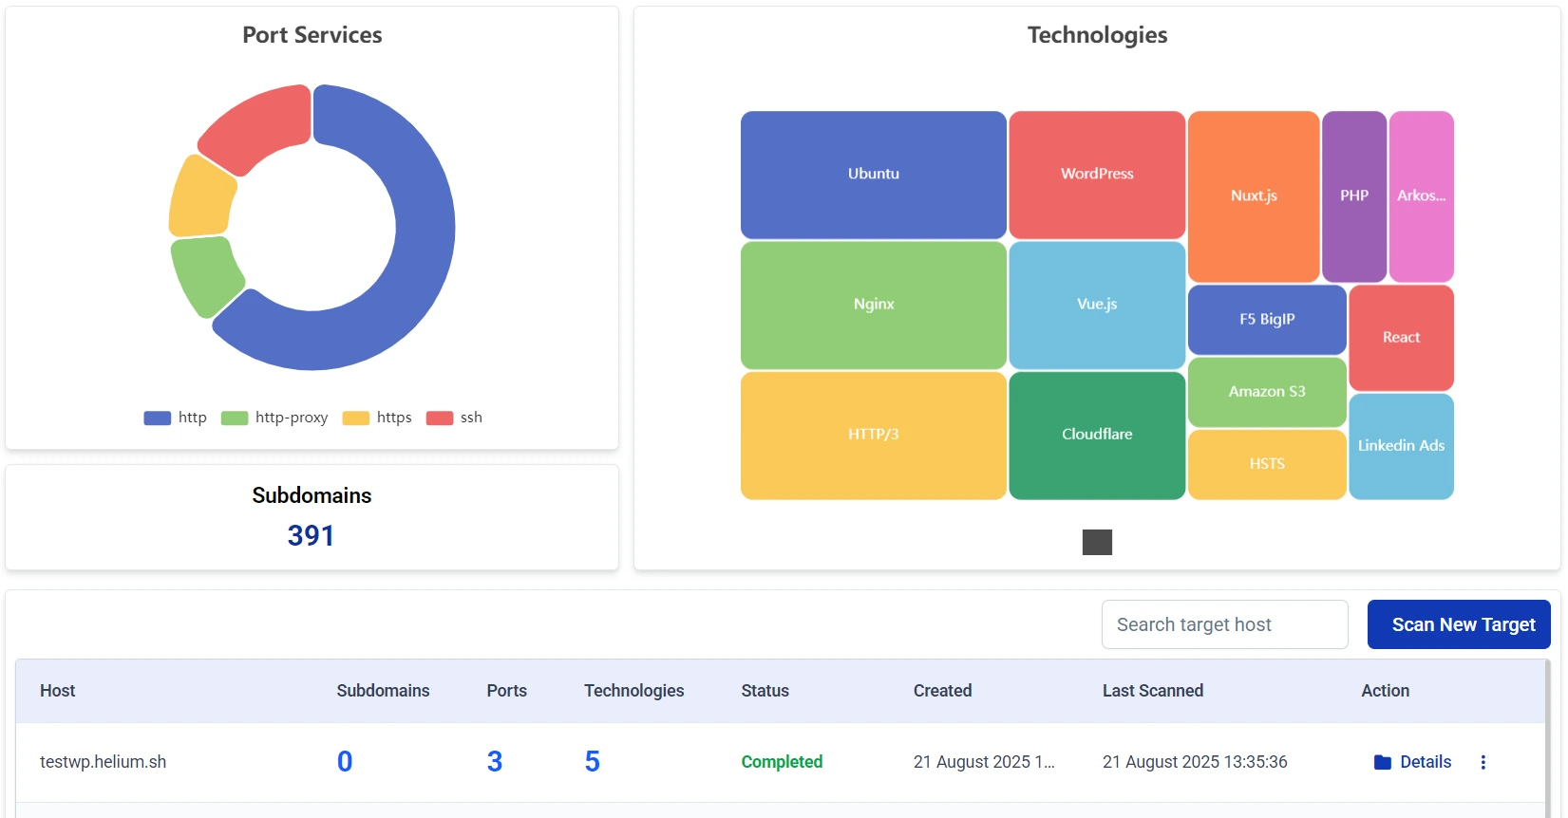The image size is (1568, 818).
Task: Click the ssh legend label
Action: coord(471,418)
